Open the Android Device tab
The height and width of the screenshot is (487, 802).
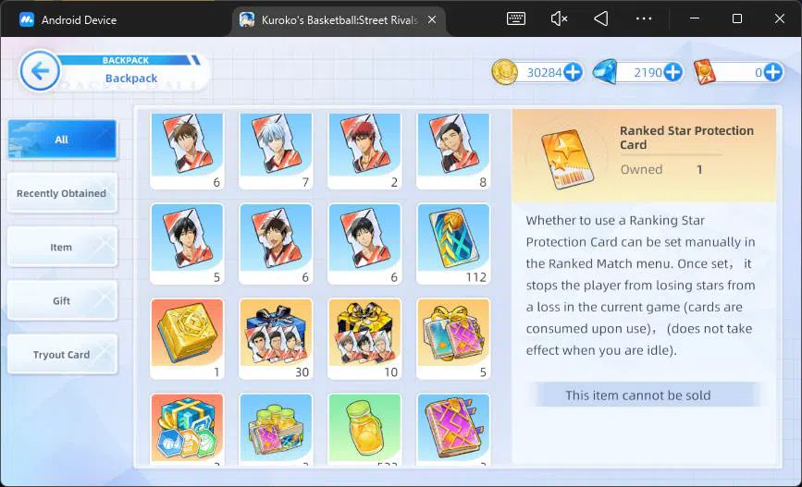(68, 20)
